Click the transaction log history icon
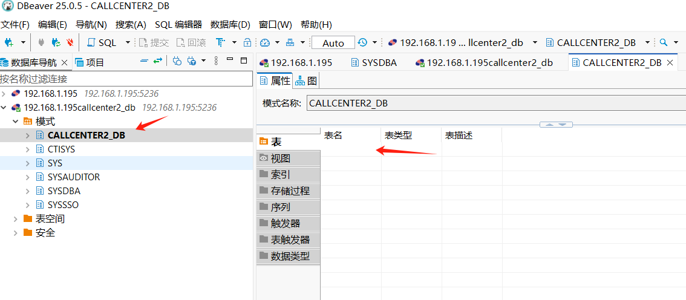This screenshot has width=686, height=300. [362, 42]
